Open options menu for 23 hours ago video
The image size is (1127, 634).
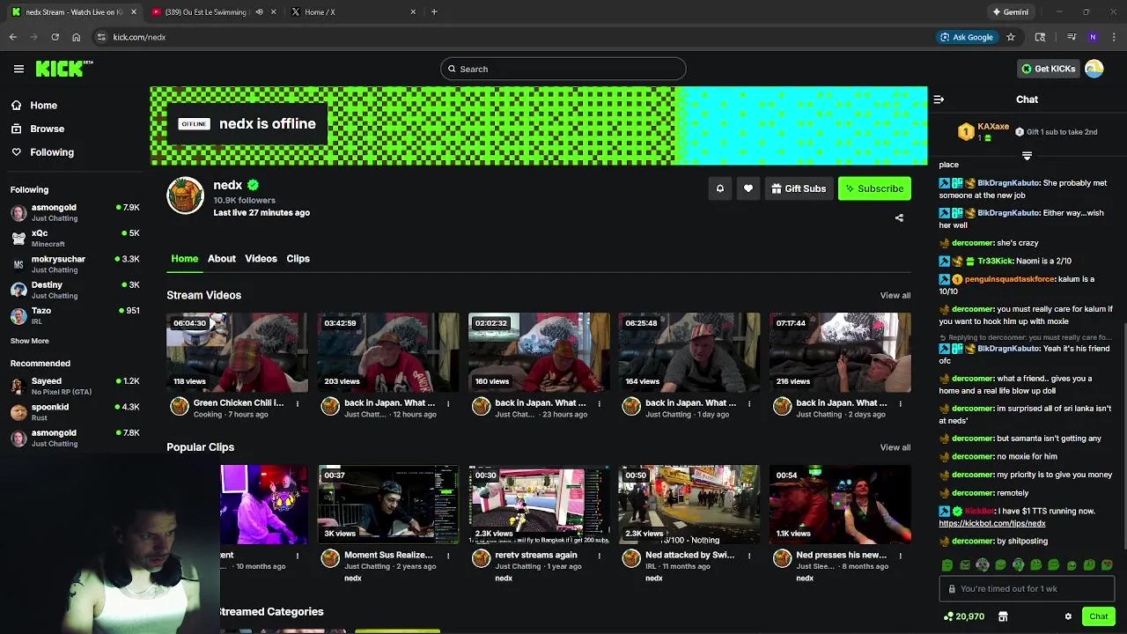[599, 404]
